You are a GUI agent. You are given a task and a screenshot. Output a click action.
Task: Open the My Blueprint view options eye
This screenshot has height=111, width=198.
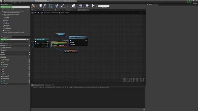click(28, 39)
